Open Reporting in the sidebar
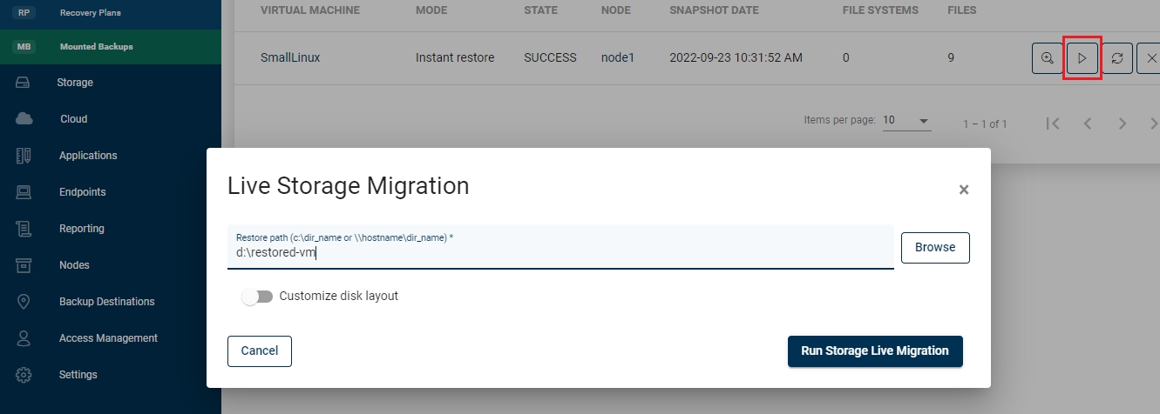 pyautogui.click(x=81, y=229)
